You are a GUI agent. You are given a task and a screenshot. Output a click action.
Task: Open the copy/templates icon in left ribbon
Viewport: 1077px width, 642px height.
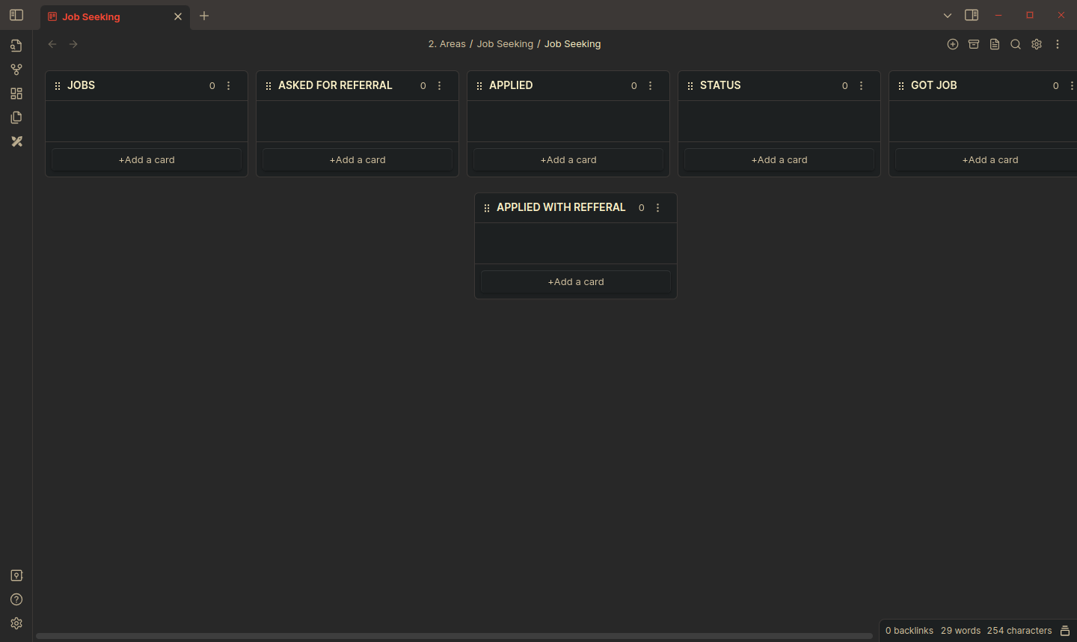(16, 117)
